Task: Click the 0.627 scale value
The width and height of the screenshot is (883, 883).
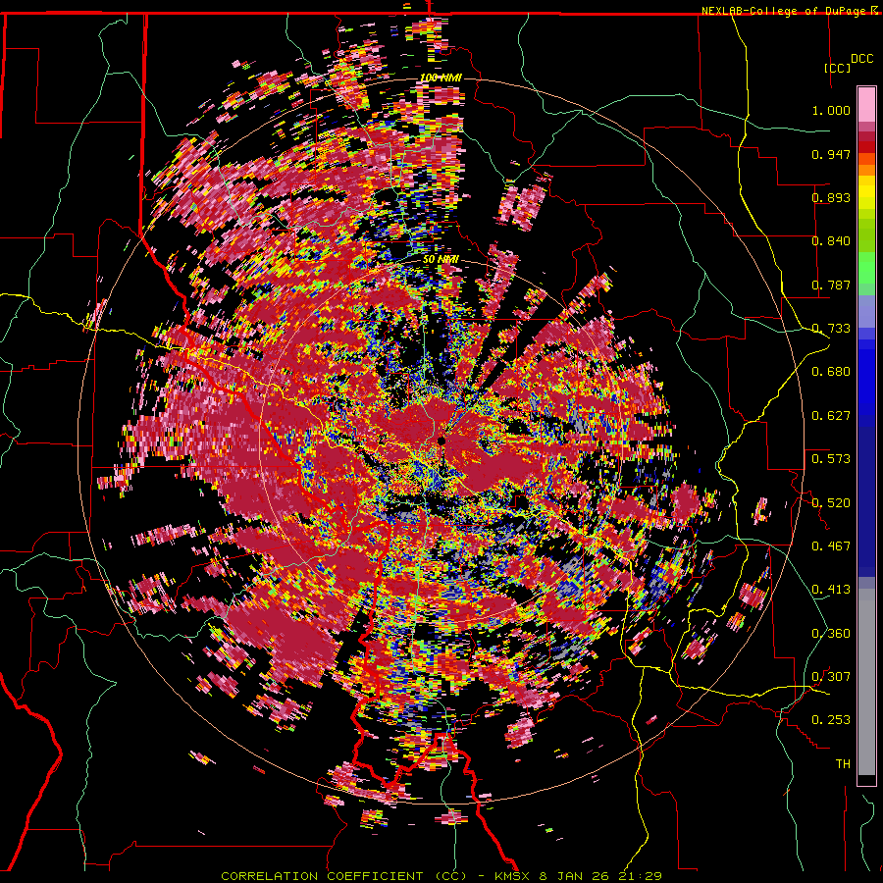Action: [x=831, y=416]
